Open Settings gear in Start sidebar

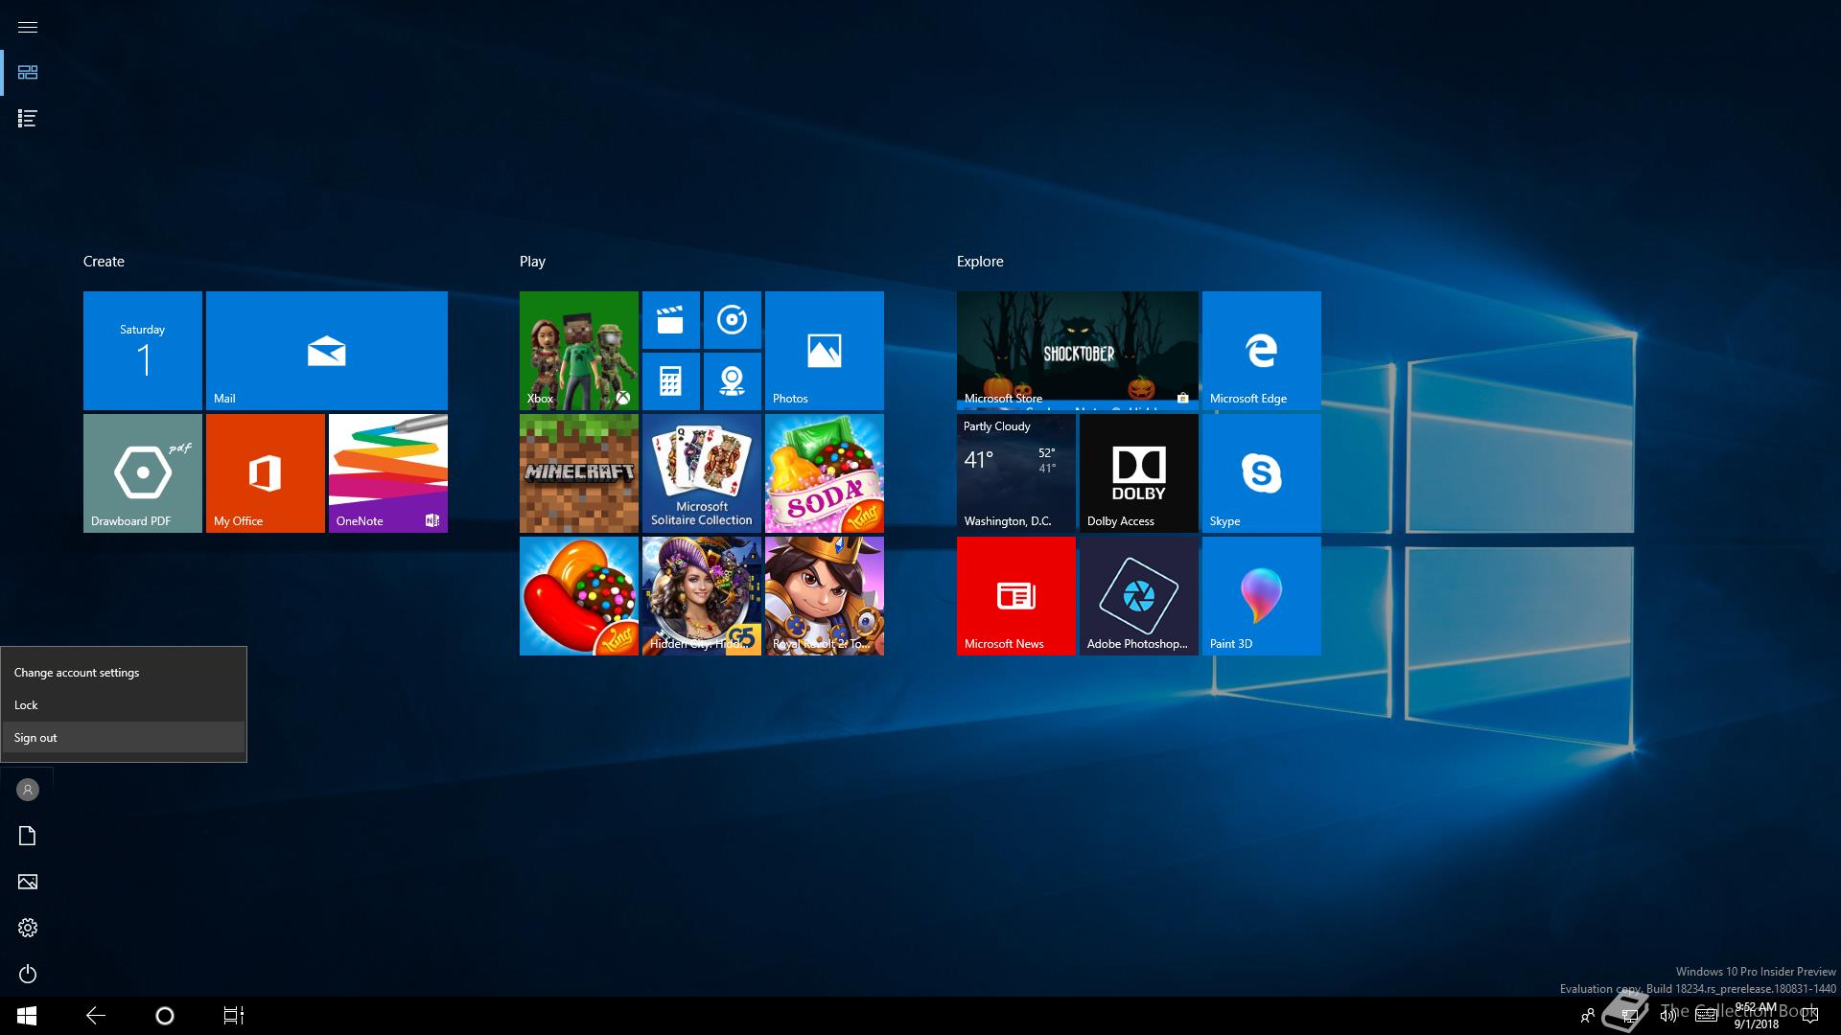point(28,928)
